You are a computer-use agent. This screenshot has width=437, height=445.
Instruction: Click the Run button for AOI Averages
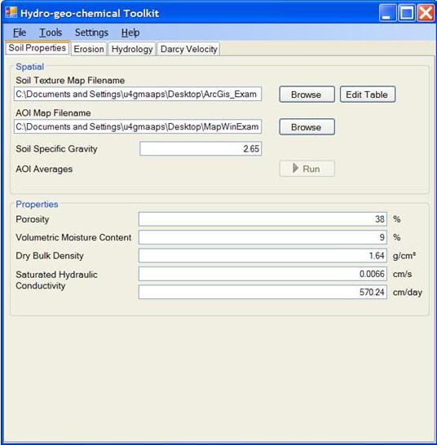click(307, 169)
